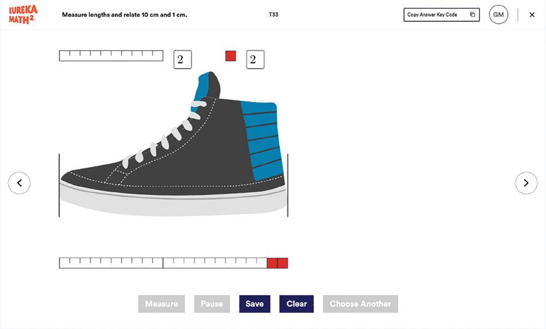The height and width of the screenshot is (329, 546).
Task: Close the activity with the X icon
Action: (x=532, y=15)
